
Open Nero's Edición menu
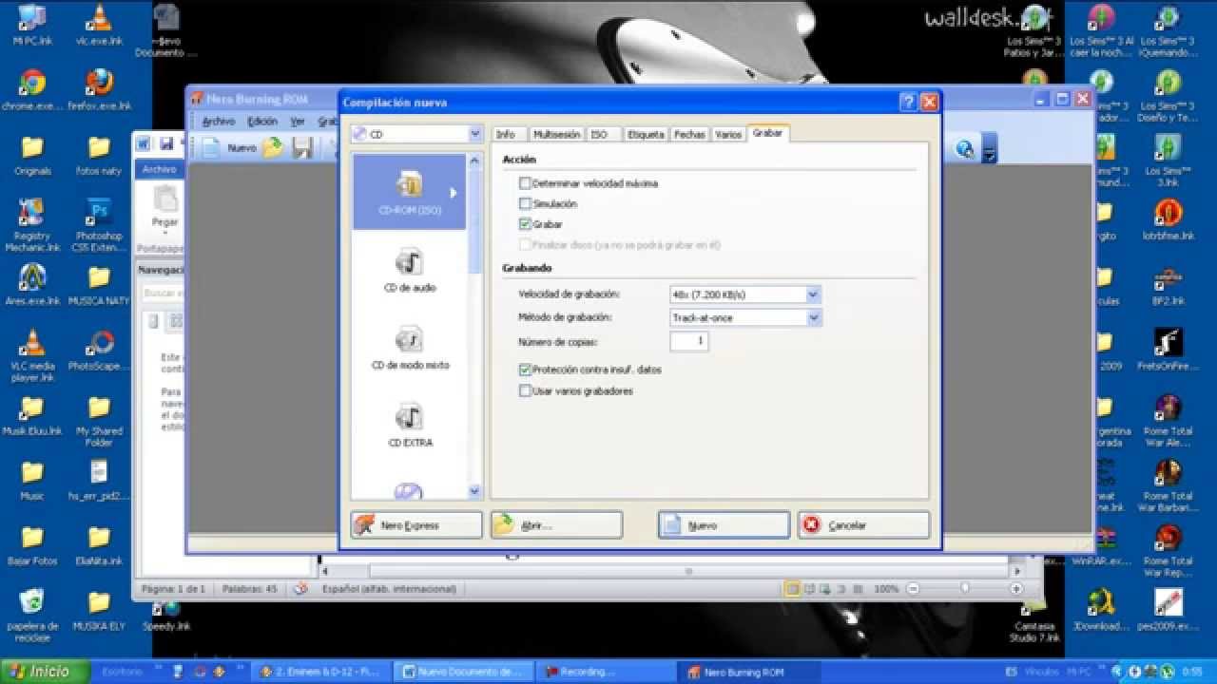coord(262,122)
